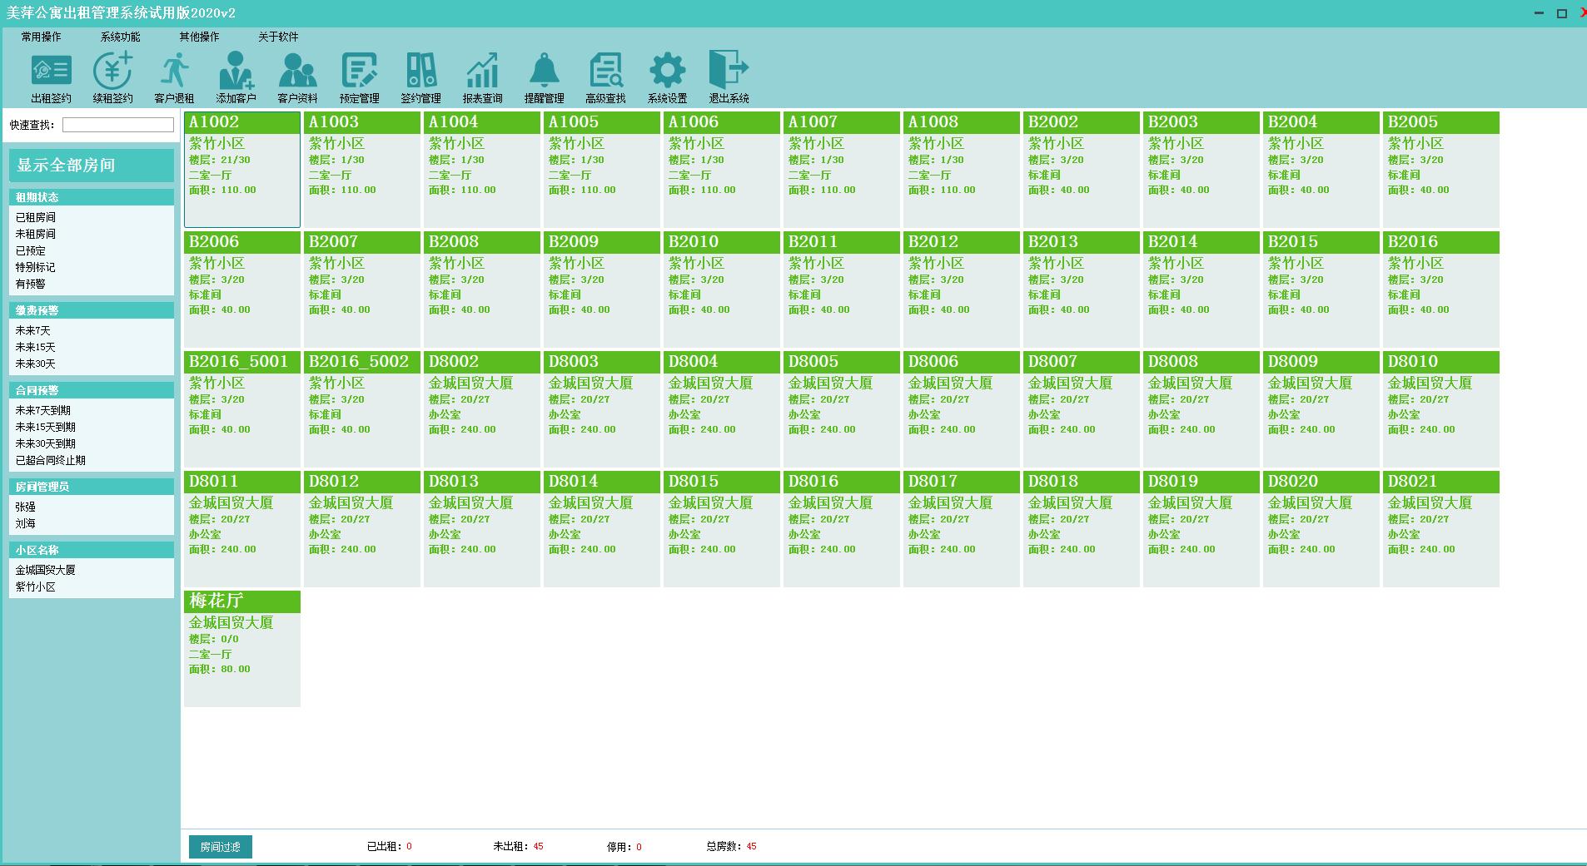Click the 退出系统 exit icon
Viewport: 1587px width, 866px height.
[729, 77]
